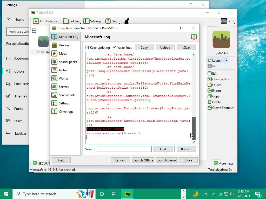266x199 pixels.
Task: Open the cvm account dropdown
Action: click(228, 21)
